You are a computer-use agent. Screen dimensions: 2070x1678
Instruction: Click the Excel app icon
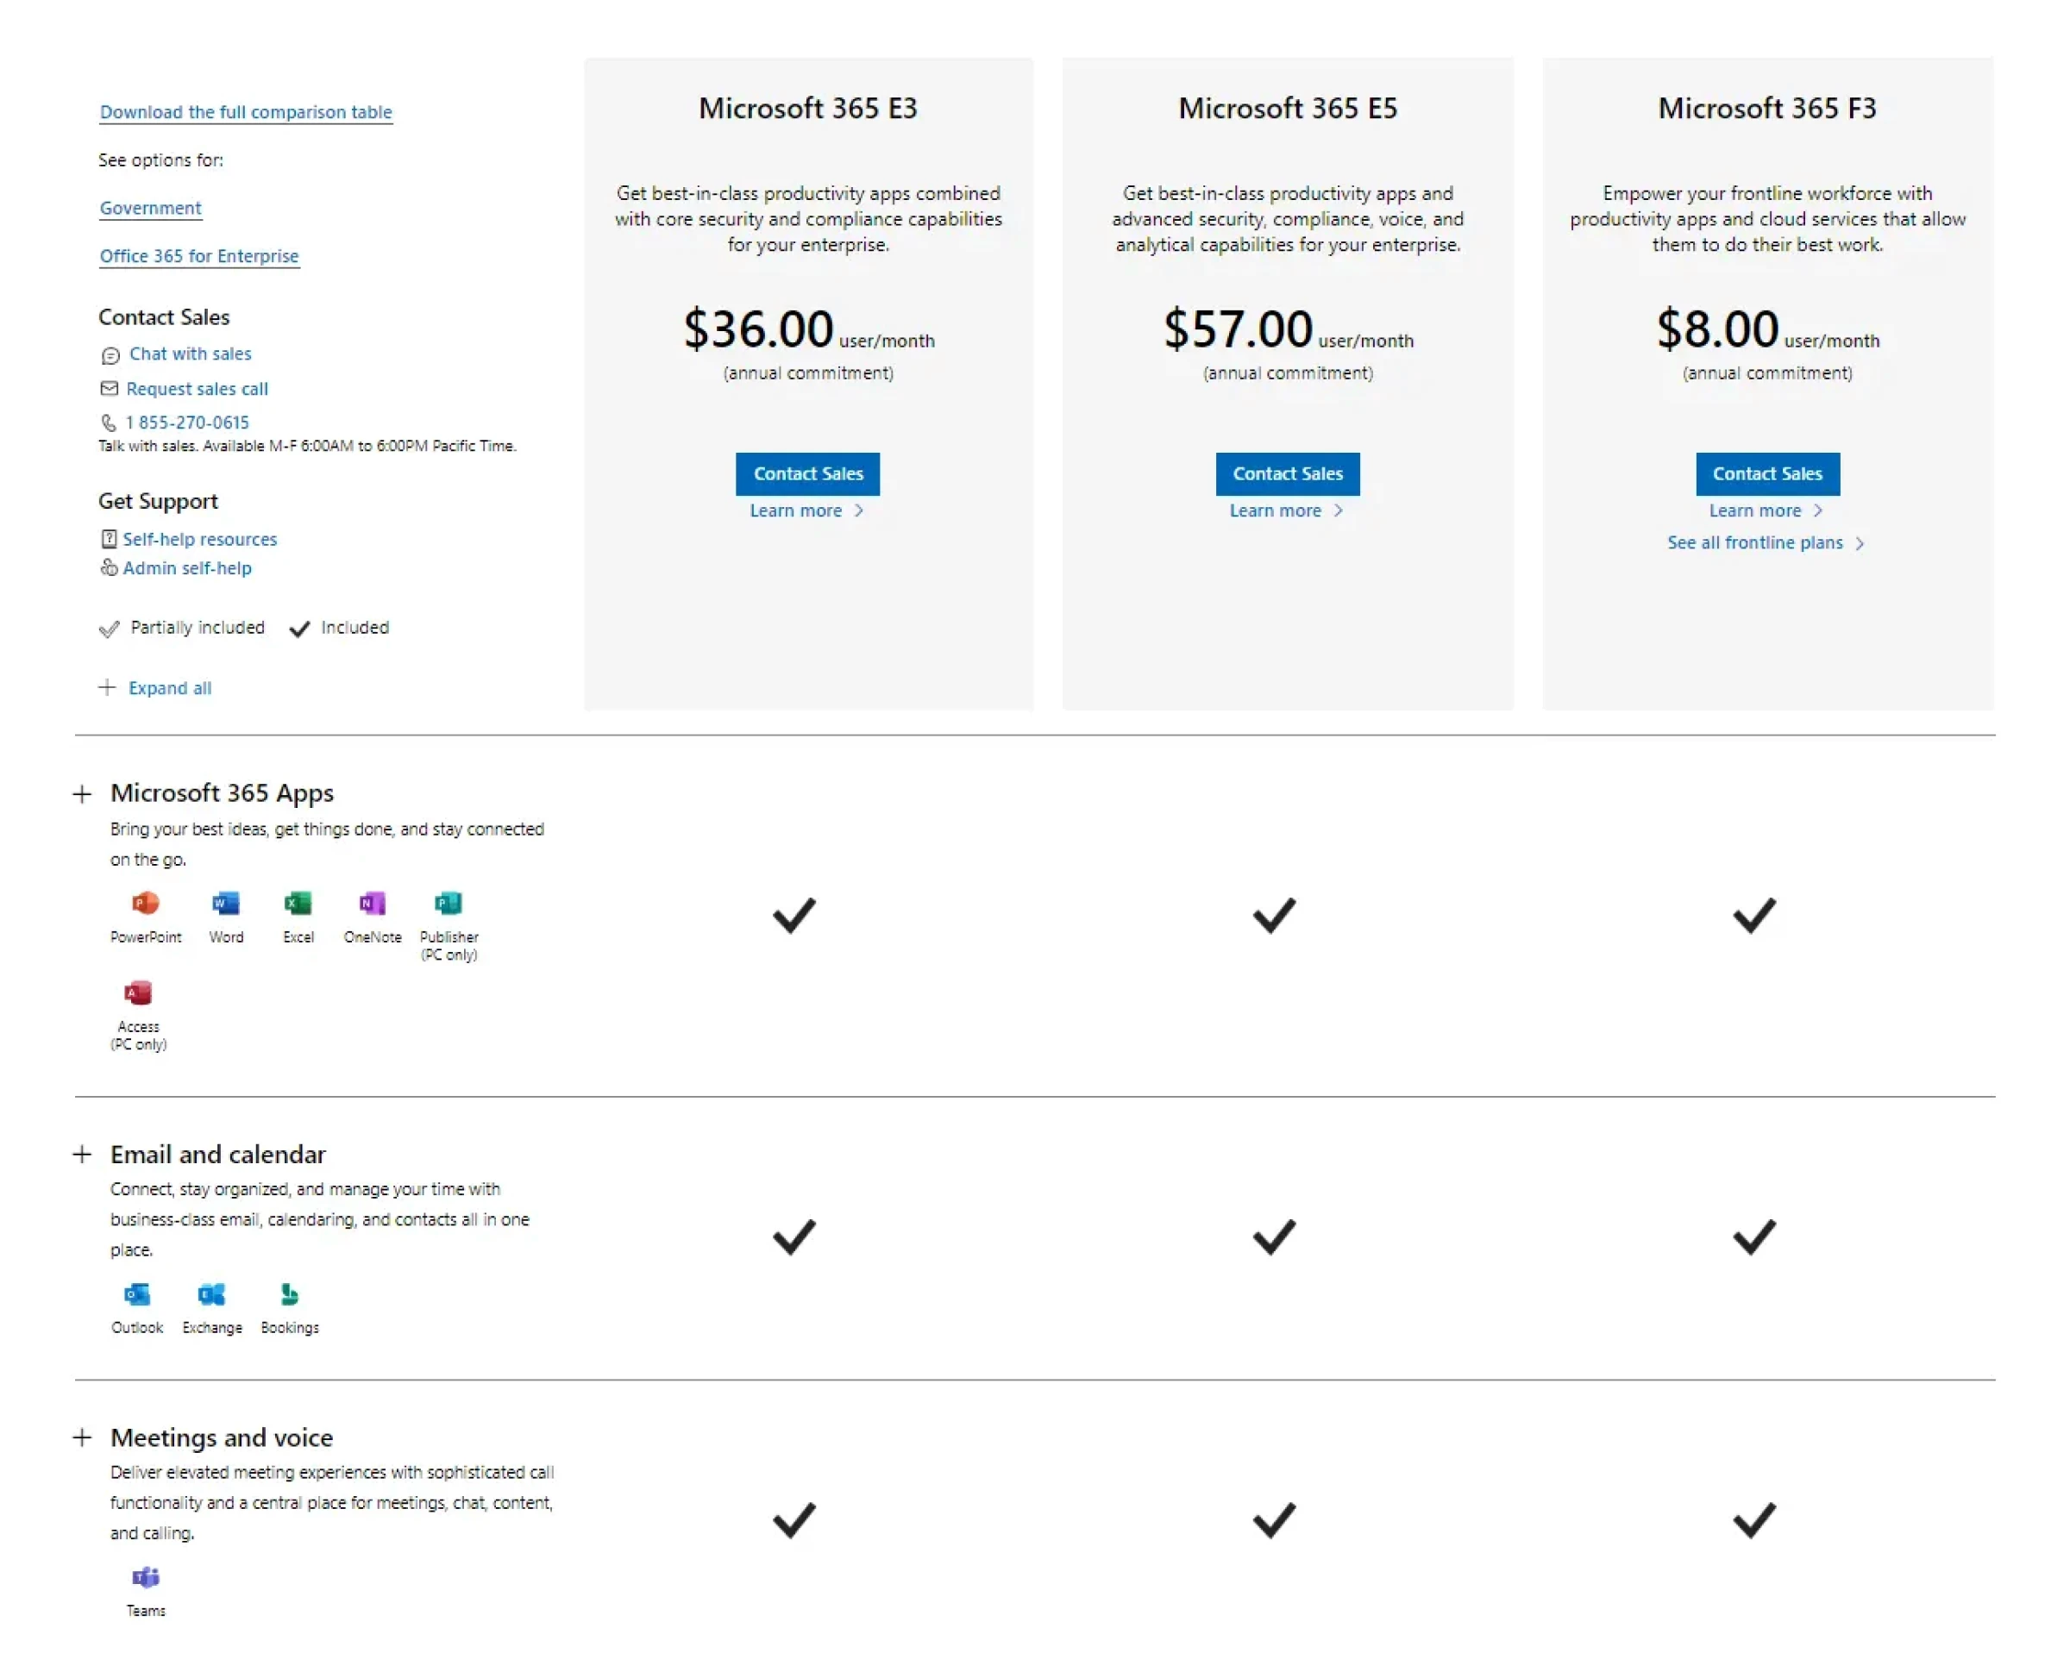[x=298, y=903]
